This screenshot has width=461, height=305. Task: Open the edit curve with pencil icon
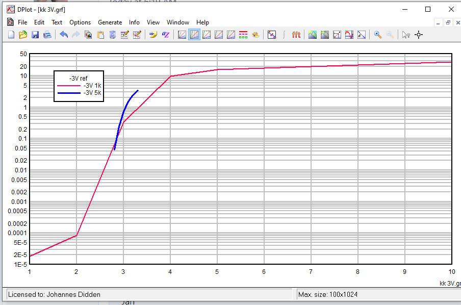pyautogui.click(x=137, y=35)
